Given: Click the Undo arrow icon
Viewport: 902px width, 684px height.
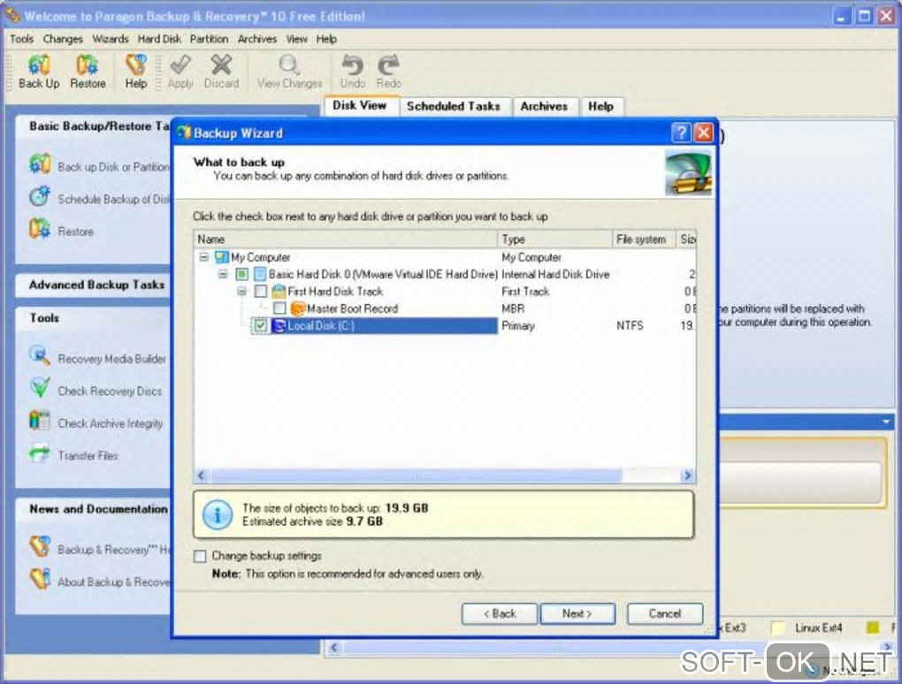Looking at the screenshot, I should pyautogui.click(x=352, y=65).
